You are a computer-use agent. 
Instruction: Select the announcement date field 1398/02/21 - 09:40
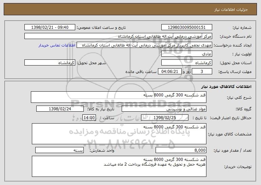(50, 27)
